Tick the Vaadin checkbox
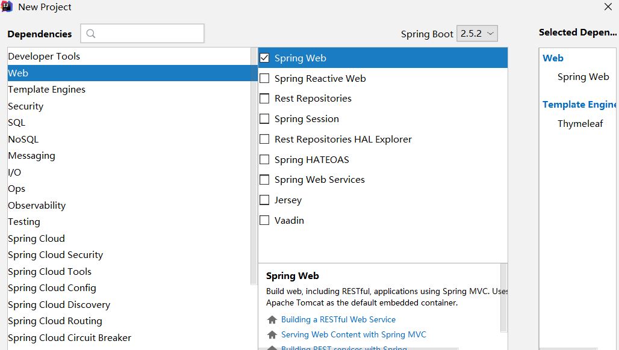 [x=264, y=220]
